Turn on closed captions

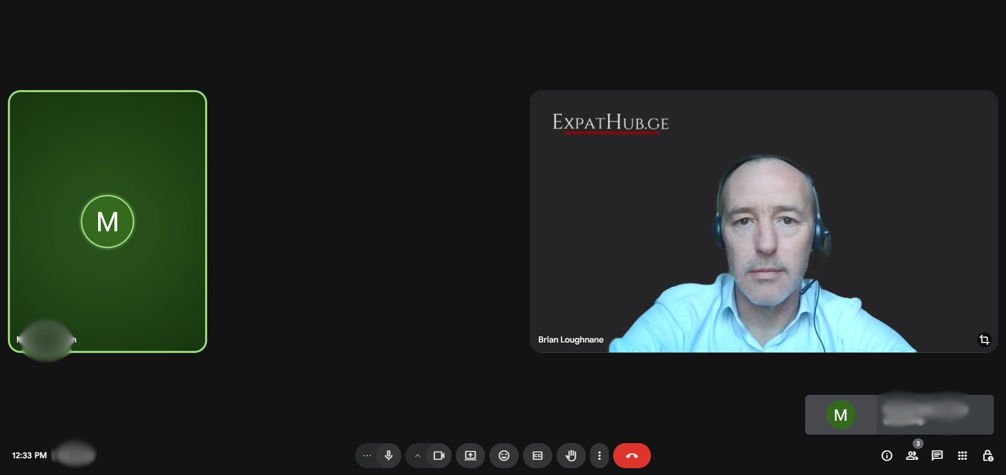click(538, 456)
